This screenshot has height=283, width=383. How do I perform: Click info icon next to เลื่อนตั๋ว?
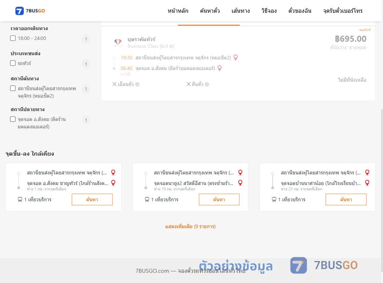coord(137,84)
